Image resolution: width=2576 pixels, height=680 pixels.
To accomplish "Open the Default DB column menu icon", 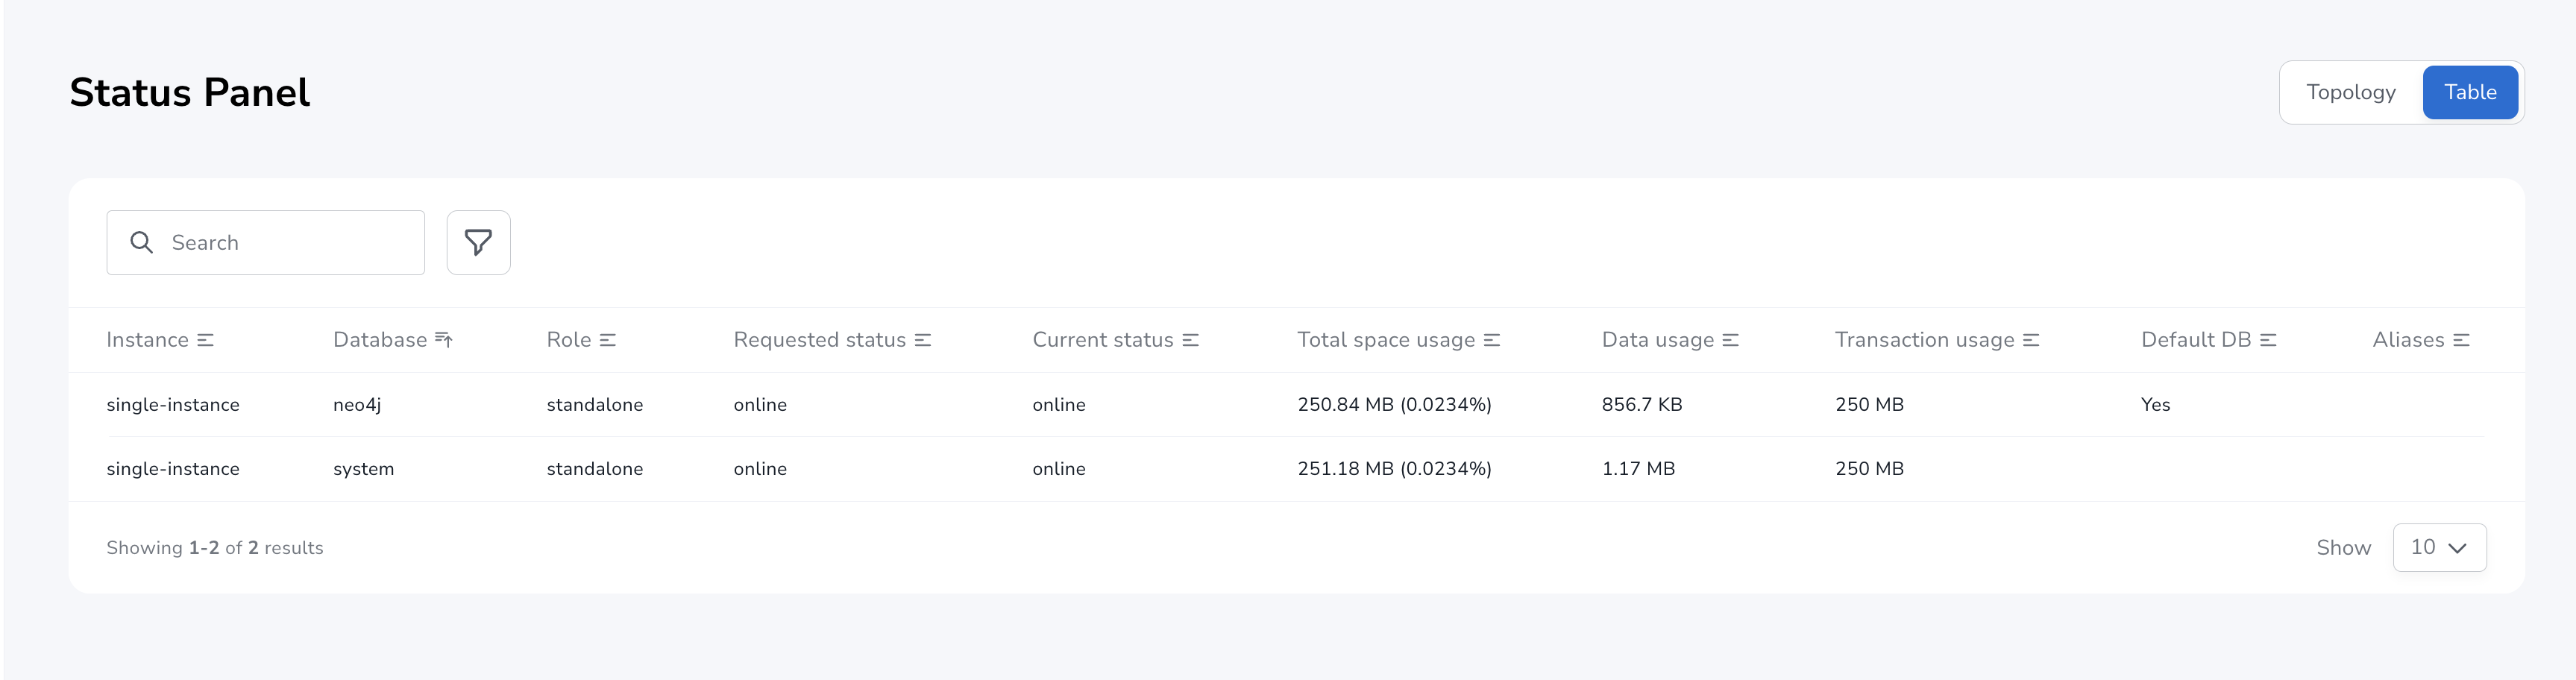I will pos(2268,340).
